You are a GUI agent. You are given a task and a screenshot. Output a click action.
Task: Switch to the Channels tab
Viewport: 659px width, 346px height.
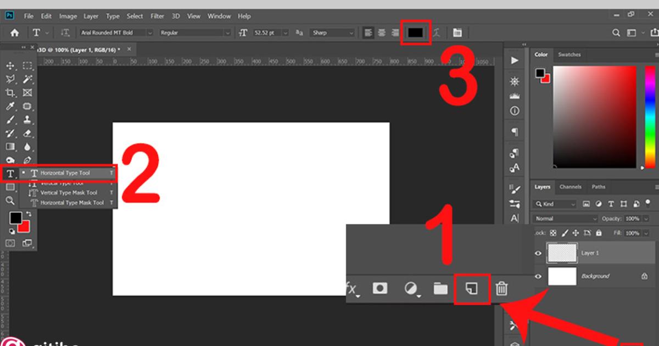coord(570,187)
